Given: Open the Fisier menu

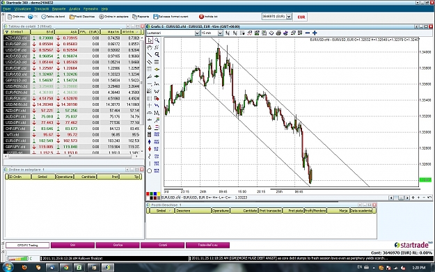Looking at the screenshot, I should pos(7,9).
